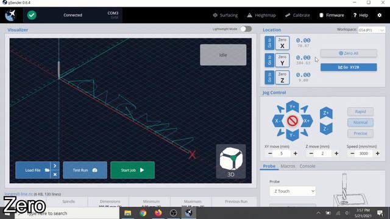Screen dimensions: 390x219
Task: Decrease jog Speed value
Action: [x=352, y=153]
